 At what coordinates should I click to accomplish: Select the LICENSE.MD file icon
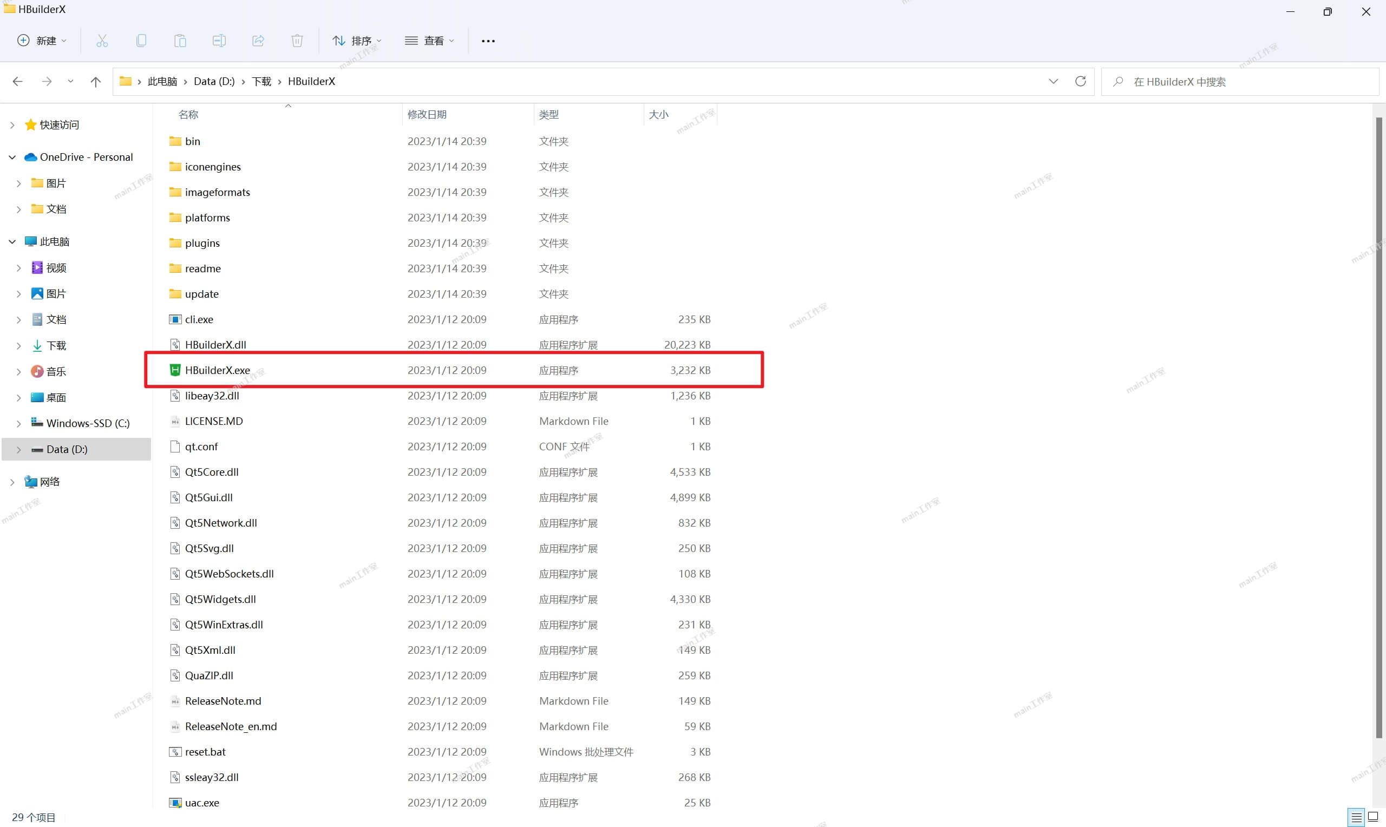(x=175, y=421)
